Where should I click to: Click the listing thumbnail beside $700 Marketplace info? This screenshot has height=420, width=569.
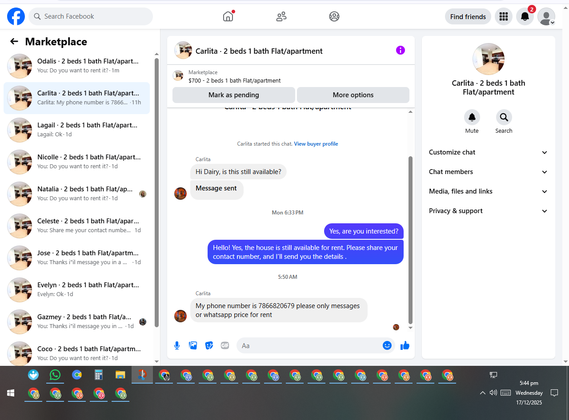click(x=178, y=75)
